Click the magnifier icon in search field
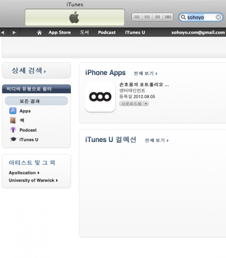This screenshot has width=226, height=258. (x=183, y=17)
